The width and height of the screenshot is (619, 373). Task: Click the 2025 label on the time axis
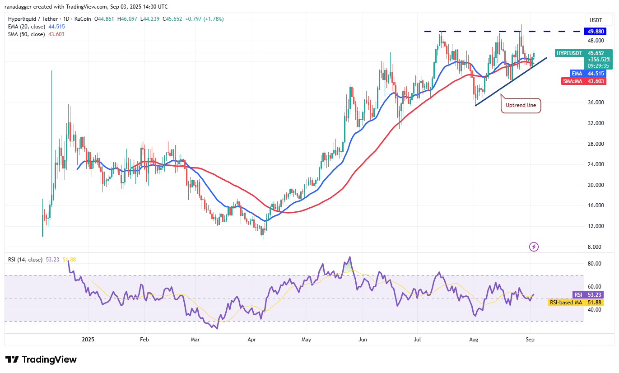click(88, 339)
